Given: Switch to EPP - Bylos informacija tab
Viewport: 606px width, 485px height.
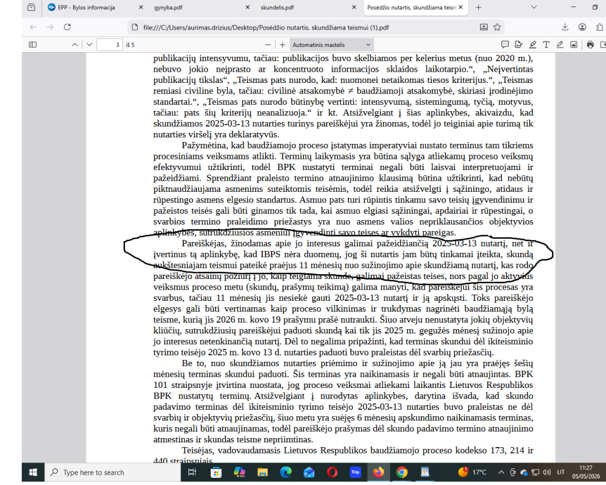Looking at the screenshot, I should pos(95,7).
